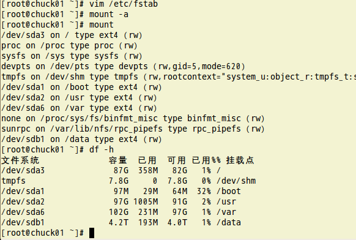Select the /dev/shm mount point in df table

[x=236, y=181]
